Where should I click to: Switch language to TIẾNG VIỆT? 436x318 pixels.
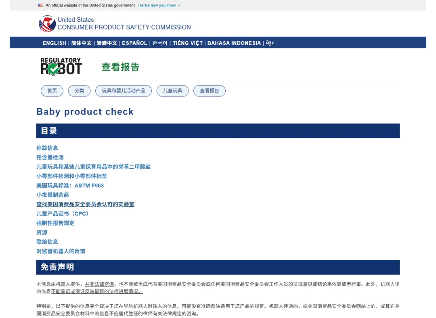click(x=188, y=43)
